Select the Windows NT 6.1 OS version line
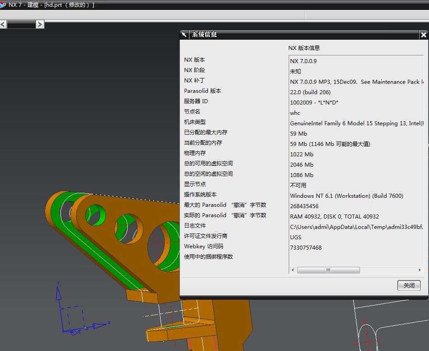The width and height of the screenshot is (429, 351). click(x=346, y=196)
